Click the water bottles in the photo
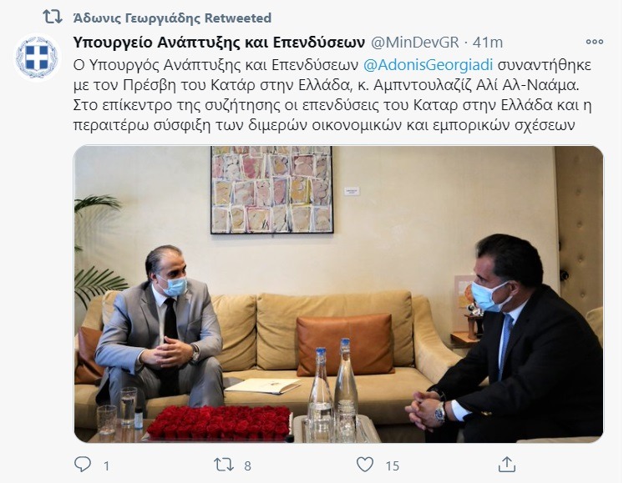This screenshot has width=639, height=483. pyautogui.click(x=333, y=390)
